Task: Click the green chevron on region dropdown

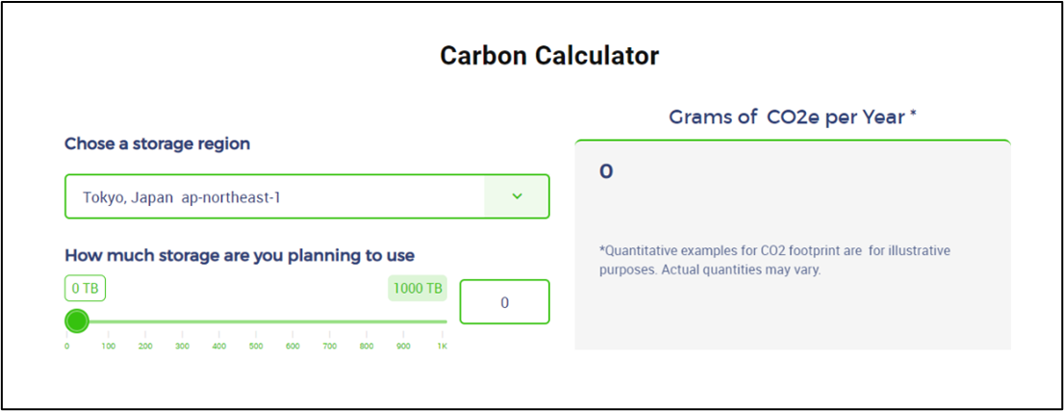Action: pos(517,196)
